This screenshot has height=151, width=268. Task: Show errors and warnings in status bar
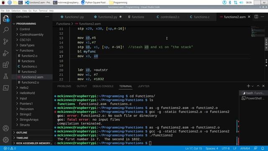pos(10,148)
